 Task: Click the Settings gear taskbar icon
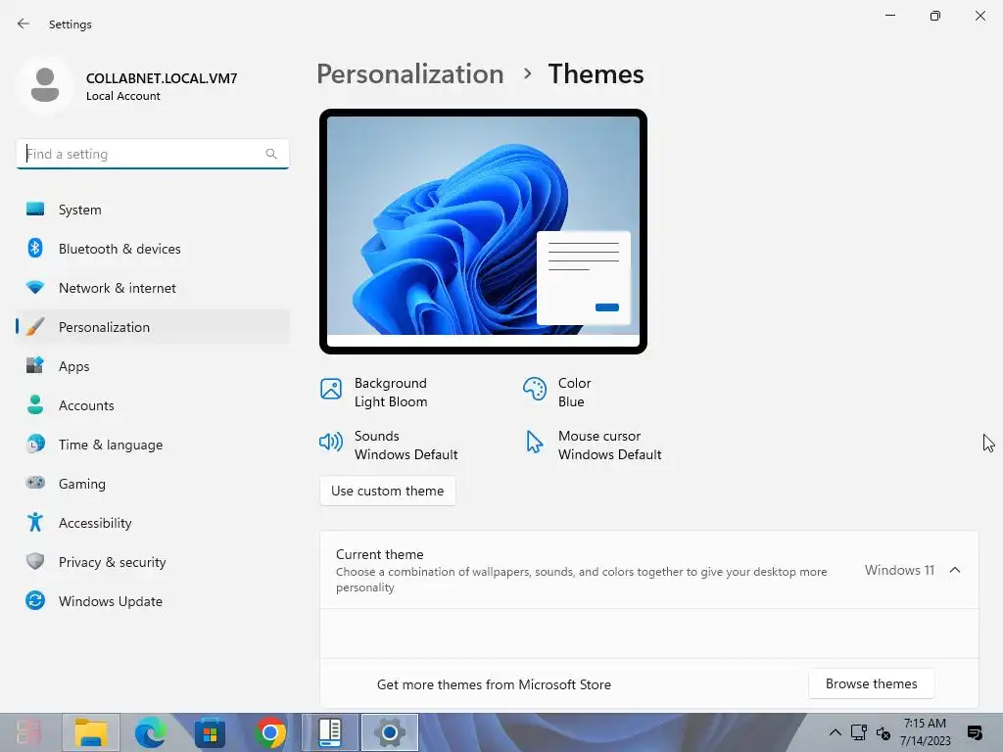coord(390,732)
